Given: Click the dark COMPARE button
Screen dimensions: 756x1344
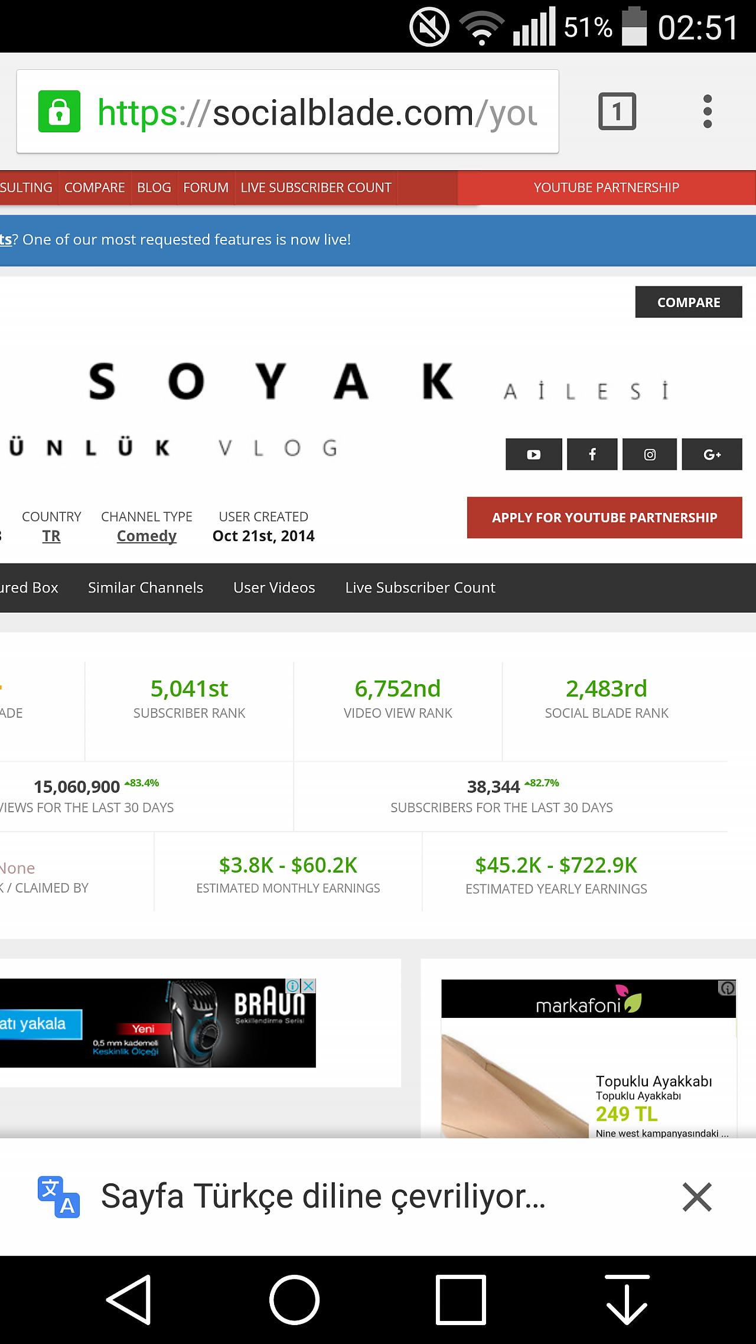Looking at the screenshot, I should click(689, 302).
